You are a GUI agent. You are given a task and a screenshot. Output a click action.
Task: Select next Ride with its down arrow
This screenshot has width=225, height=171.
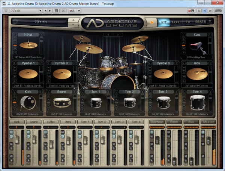(x=184, y=71)
